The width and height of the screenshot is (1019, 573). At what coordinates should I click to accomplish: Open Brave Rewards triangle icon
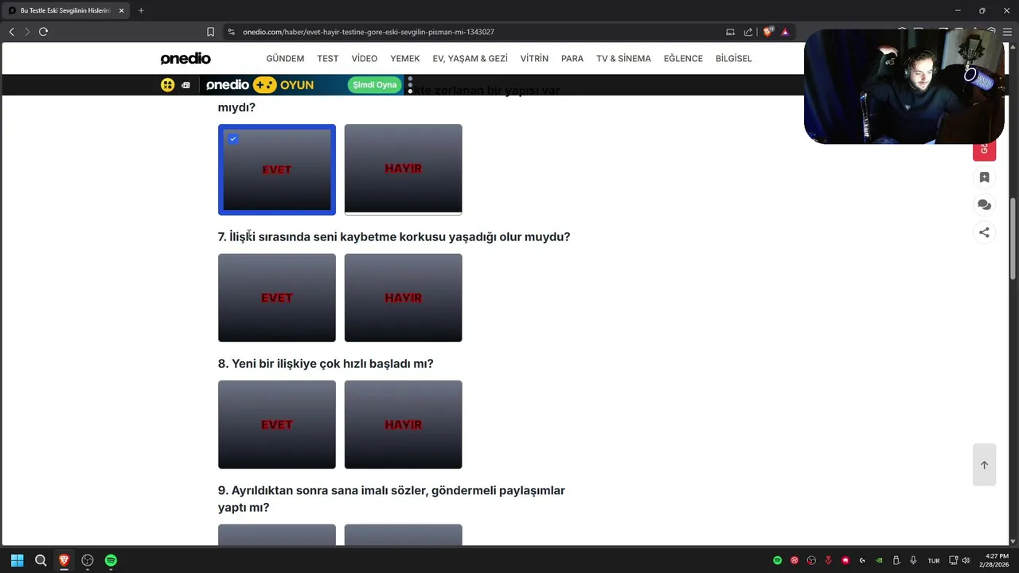point(785,32)
